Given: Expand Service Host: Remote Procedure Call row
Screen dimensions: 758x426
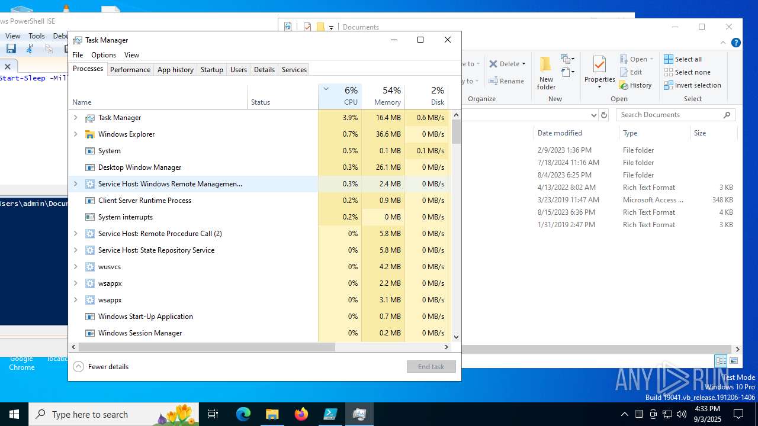Looking at the screenshot, I should 75,234.
